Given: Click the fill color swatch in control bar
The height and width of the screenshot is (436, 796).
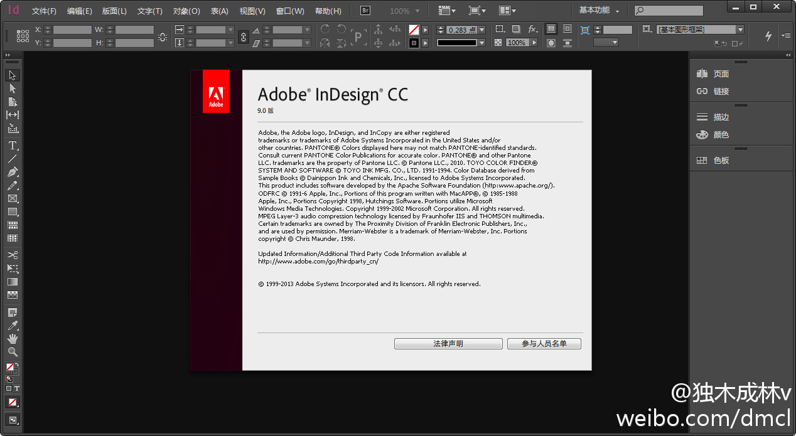Looking at the screenshot, I should (x=414, y=29).
